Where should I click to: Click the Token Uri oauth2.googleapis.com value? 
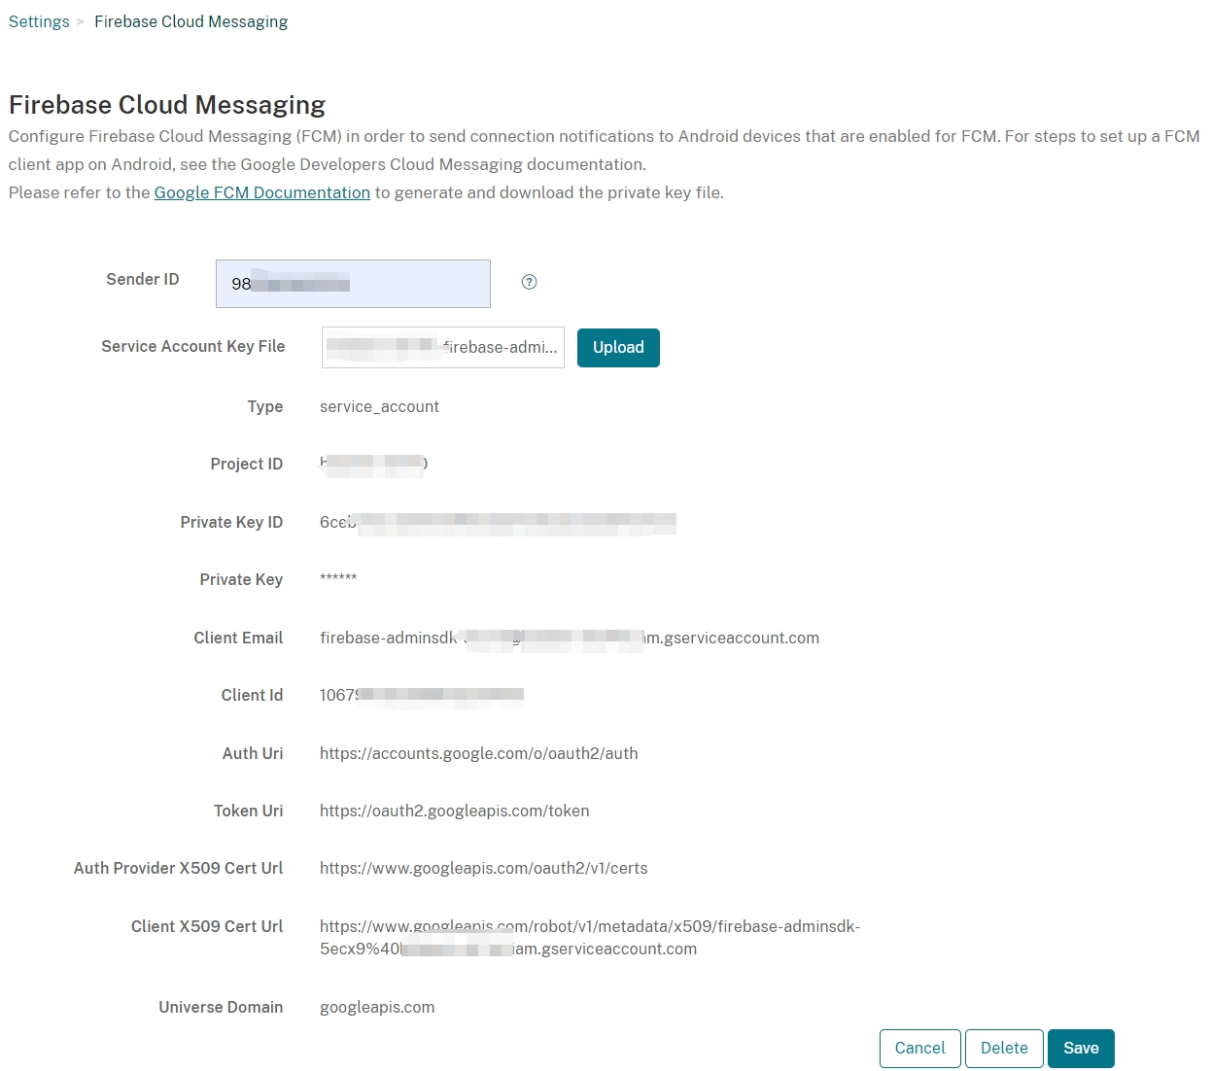pyautogui.click(x=454, y=811)
